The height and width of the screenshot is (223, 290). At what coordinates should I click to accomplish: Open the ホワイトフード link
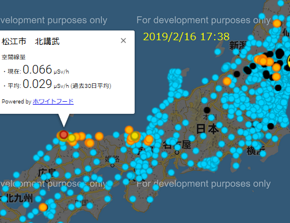(53, 101)
